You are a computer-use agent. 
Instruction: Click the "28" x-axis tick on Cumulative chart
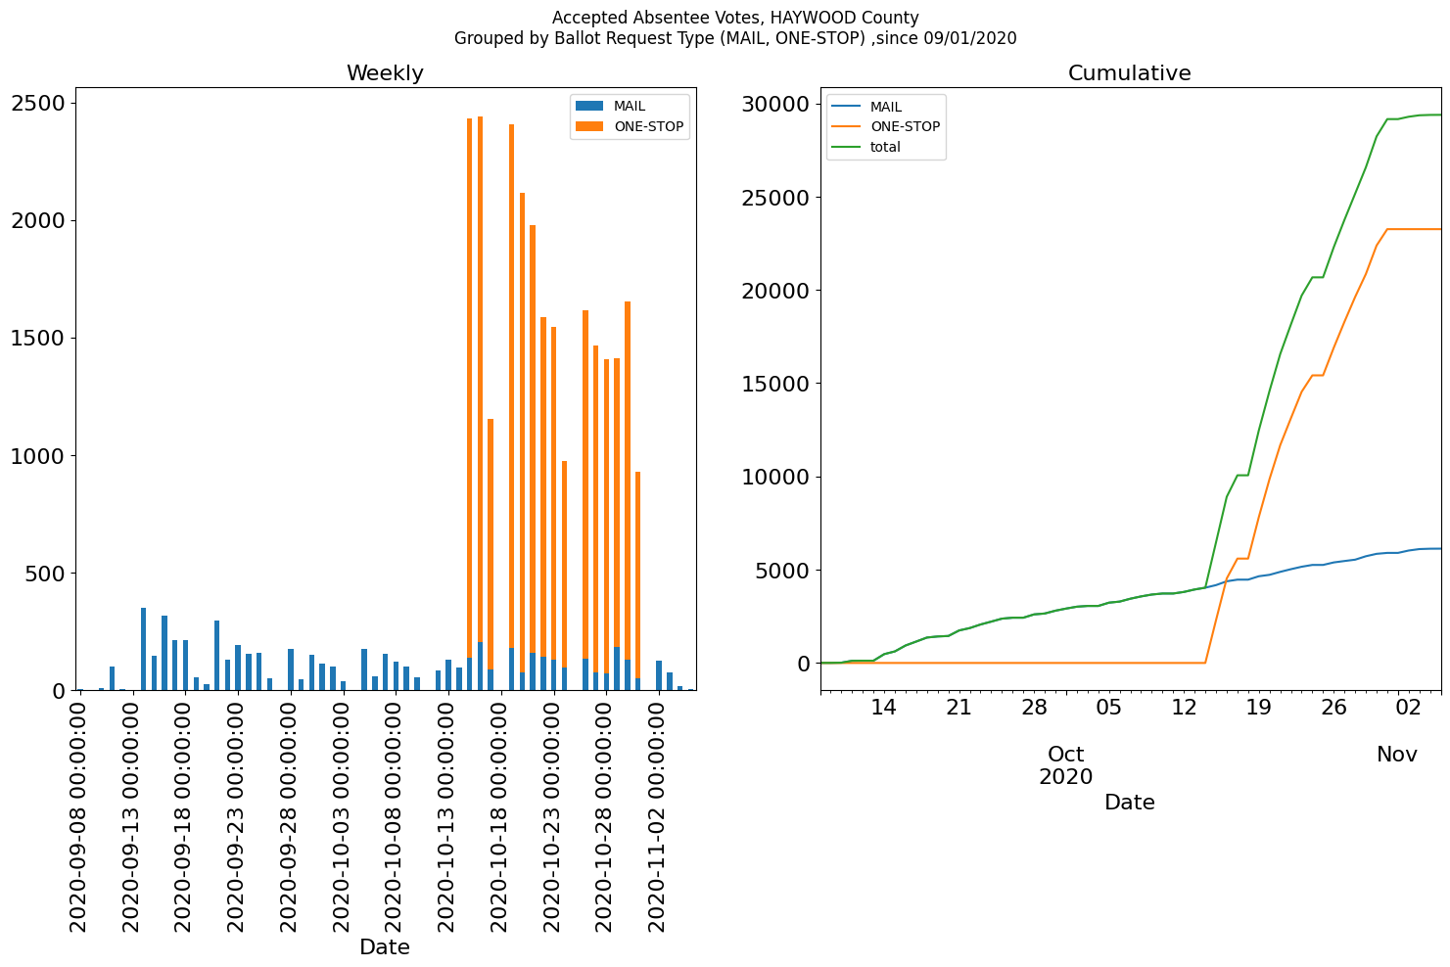(x=1034, y=708)
